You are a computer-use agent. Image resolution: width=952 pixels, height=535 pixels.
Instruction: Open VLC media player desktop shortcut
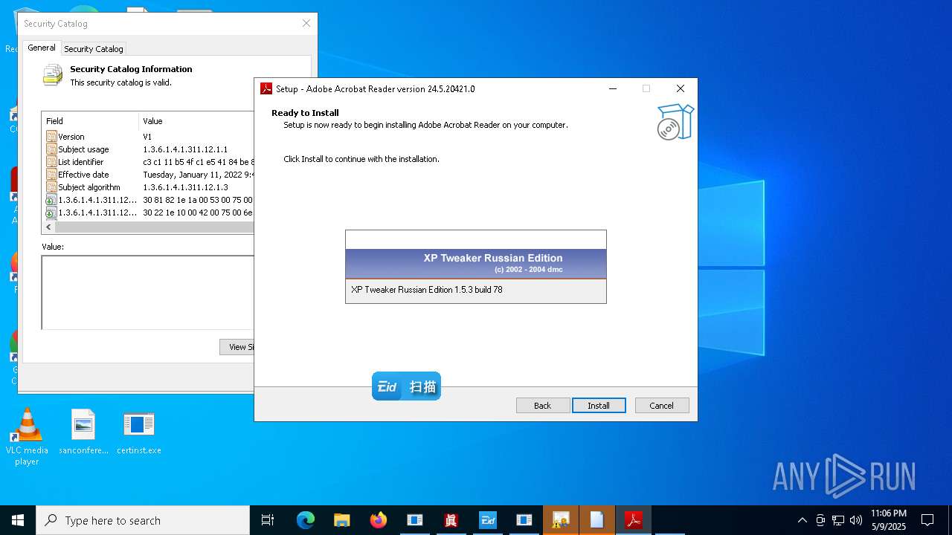pos(27,436)
